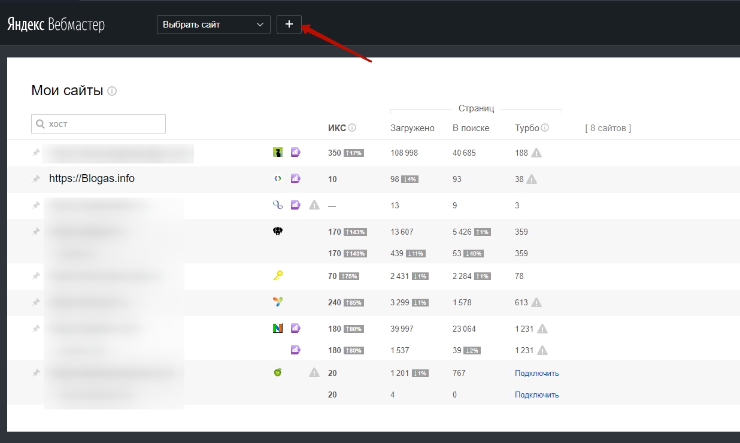This screenshot has width=740, height=443.
Task: Click the plus button to add a site
Action: (289, 25)
